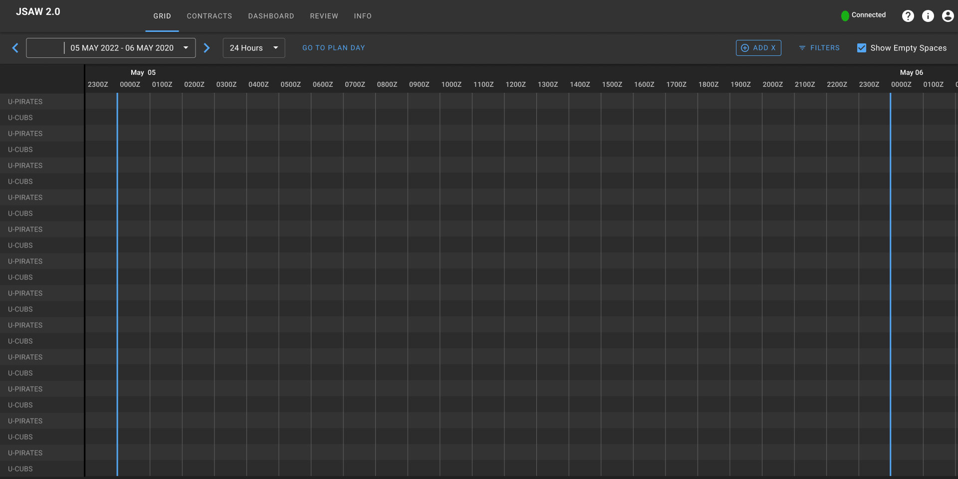Open the info circle icon
The height and width of the screenshot is (479, 958).
click(928, 16)
